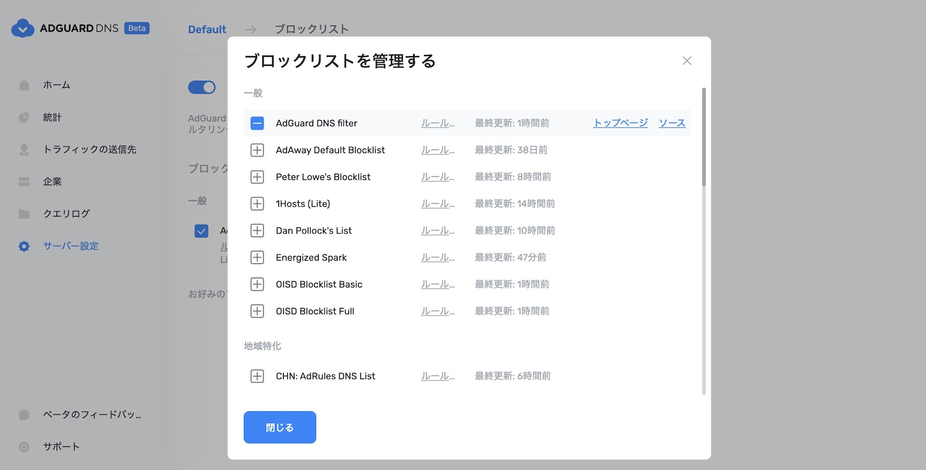
Task: Click the query log folder icon
Action: [24, 213]
